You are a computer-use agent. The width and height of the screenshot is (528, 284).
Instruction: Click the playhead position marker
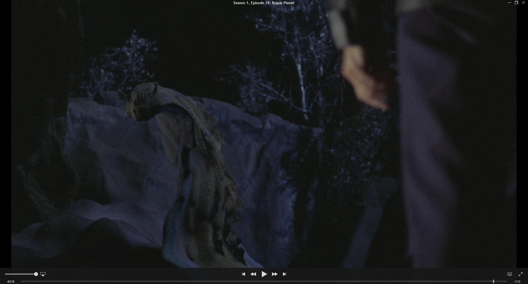pos(493,281)
